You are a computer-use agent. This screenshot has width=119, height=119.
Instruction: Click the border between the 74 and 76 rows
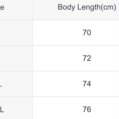pyautogui.click(x=59, y=96)
